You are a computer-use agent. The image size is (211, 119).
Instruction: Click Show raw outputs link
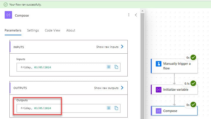click(x=106, y=88)
